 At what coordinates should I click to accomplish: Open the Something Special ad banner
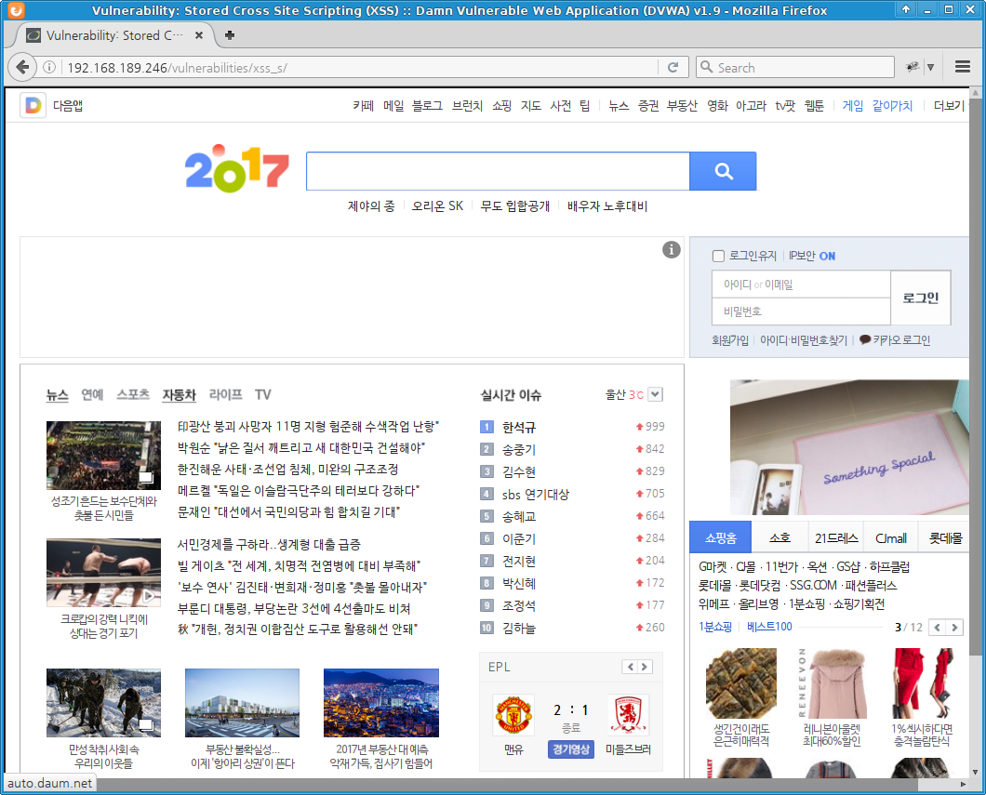(849, 447)
